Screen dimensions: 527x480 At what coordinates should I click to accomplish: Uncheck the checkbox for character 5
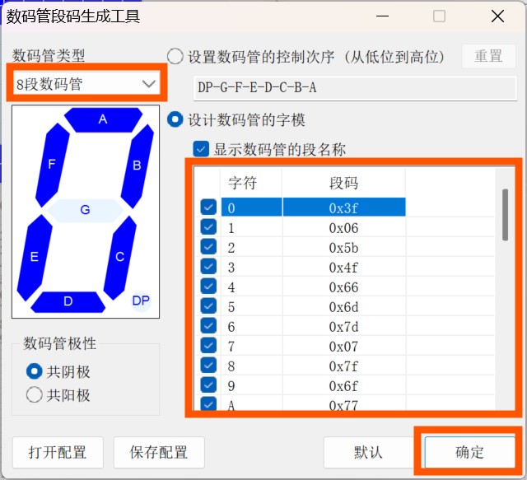(208, 306)
